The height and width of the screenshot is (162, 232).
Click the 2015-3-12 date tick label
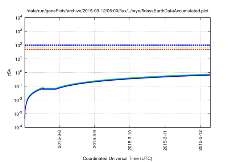click(x=200, y=140)
